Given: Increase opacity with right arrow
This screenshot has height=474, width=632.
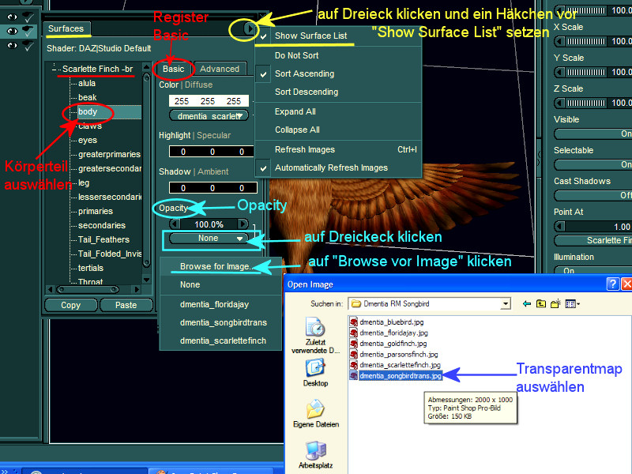Looking at the screenshot, I should [x=243, y=224].
